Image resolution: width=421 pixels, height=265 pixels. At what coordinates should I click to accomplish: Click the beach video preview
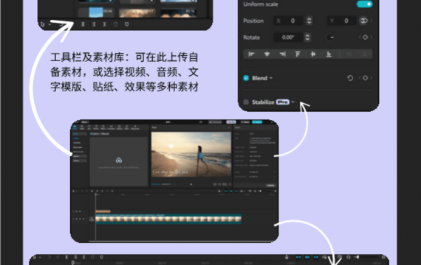[191, 155]
